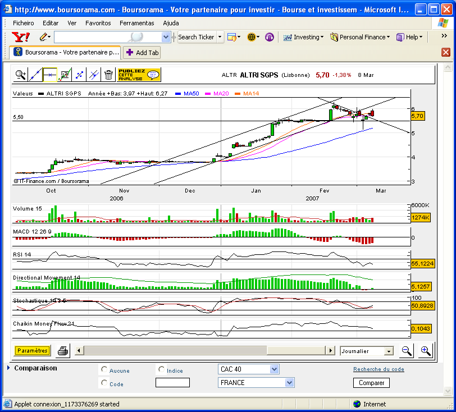Open the Ferramentas menu

(136, 23)
